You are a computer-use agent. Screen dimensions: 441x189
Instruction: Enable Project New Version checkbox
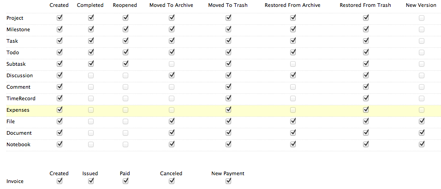pos(422,18)
